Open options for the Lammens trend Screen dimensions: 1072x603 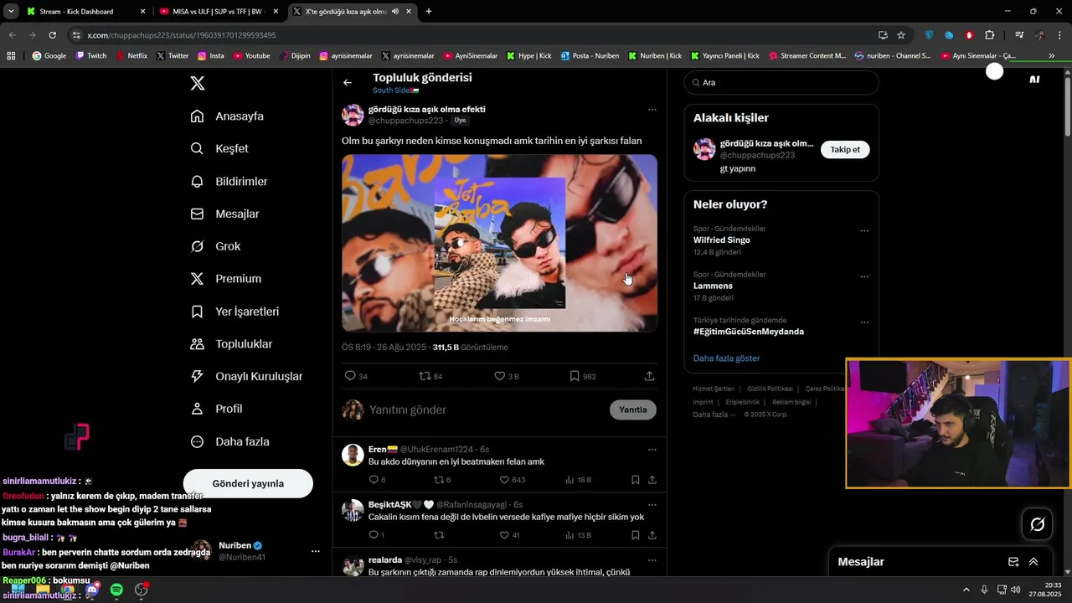[864, 276]
